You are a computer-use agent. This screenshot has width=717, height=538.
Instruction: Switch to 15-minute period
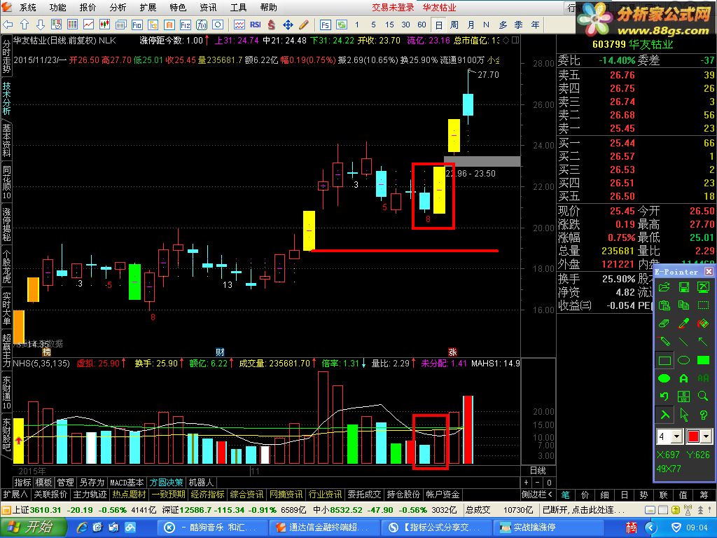[x=389, y=25]
